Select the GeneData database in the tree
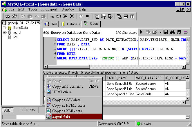The width and height of the screenshot is (192, 127). pos(21,28)
